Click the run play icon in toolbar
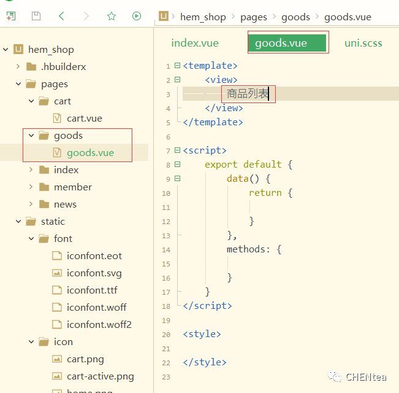This screenshot has height=393, width=399. (137, 17)
